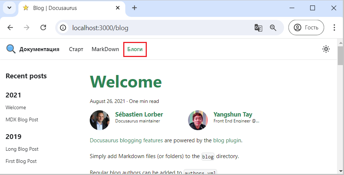Open the MarkDown navbar item

[105, 49]
